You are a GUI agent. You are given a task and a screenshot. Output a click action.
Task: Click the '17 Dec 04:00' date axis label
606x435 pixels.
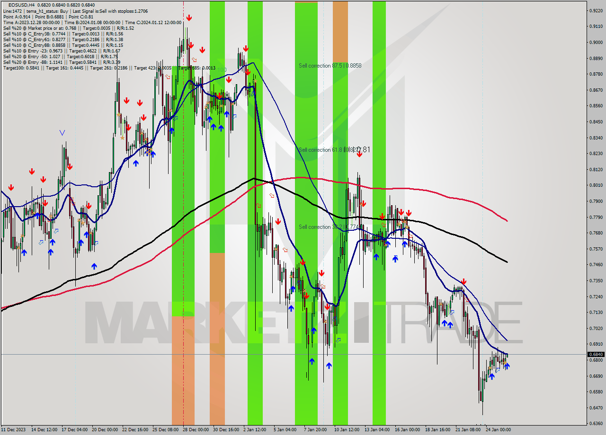pyautogui.click(x=75, y=430)
